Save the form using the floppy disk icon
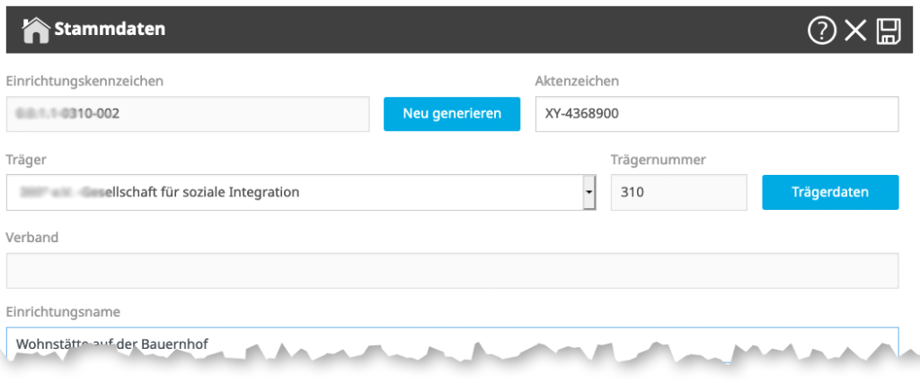The image size is (920, 383). (889, 31)
